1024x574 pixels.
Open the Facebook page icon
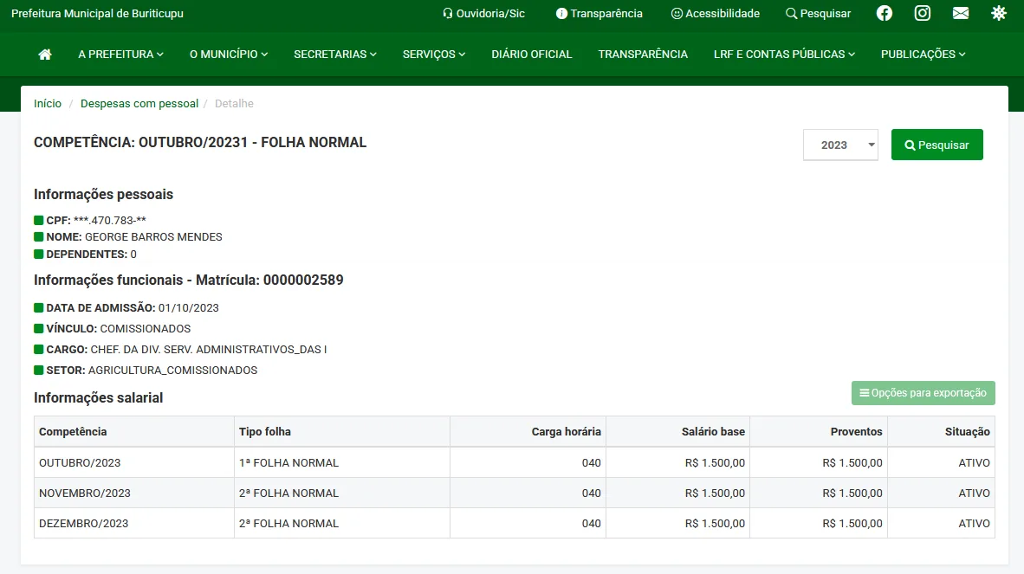click(884, 13)
